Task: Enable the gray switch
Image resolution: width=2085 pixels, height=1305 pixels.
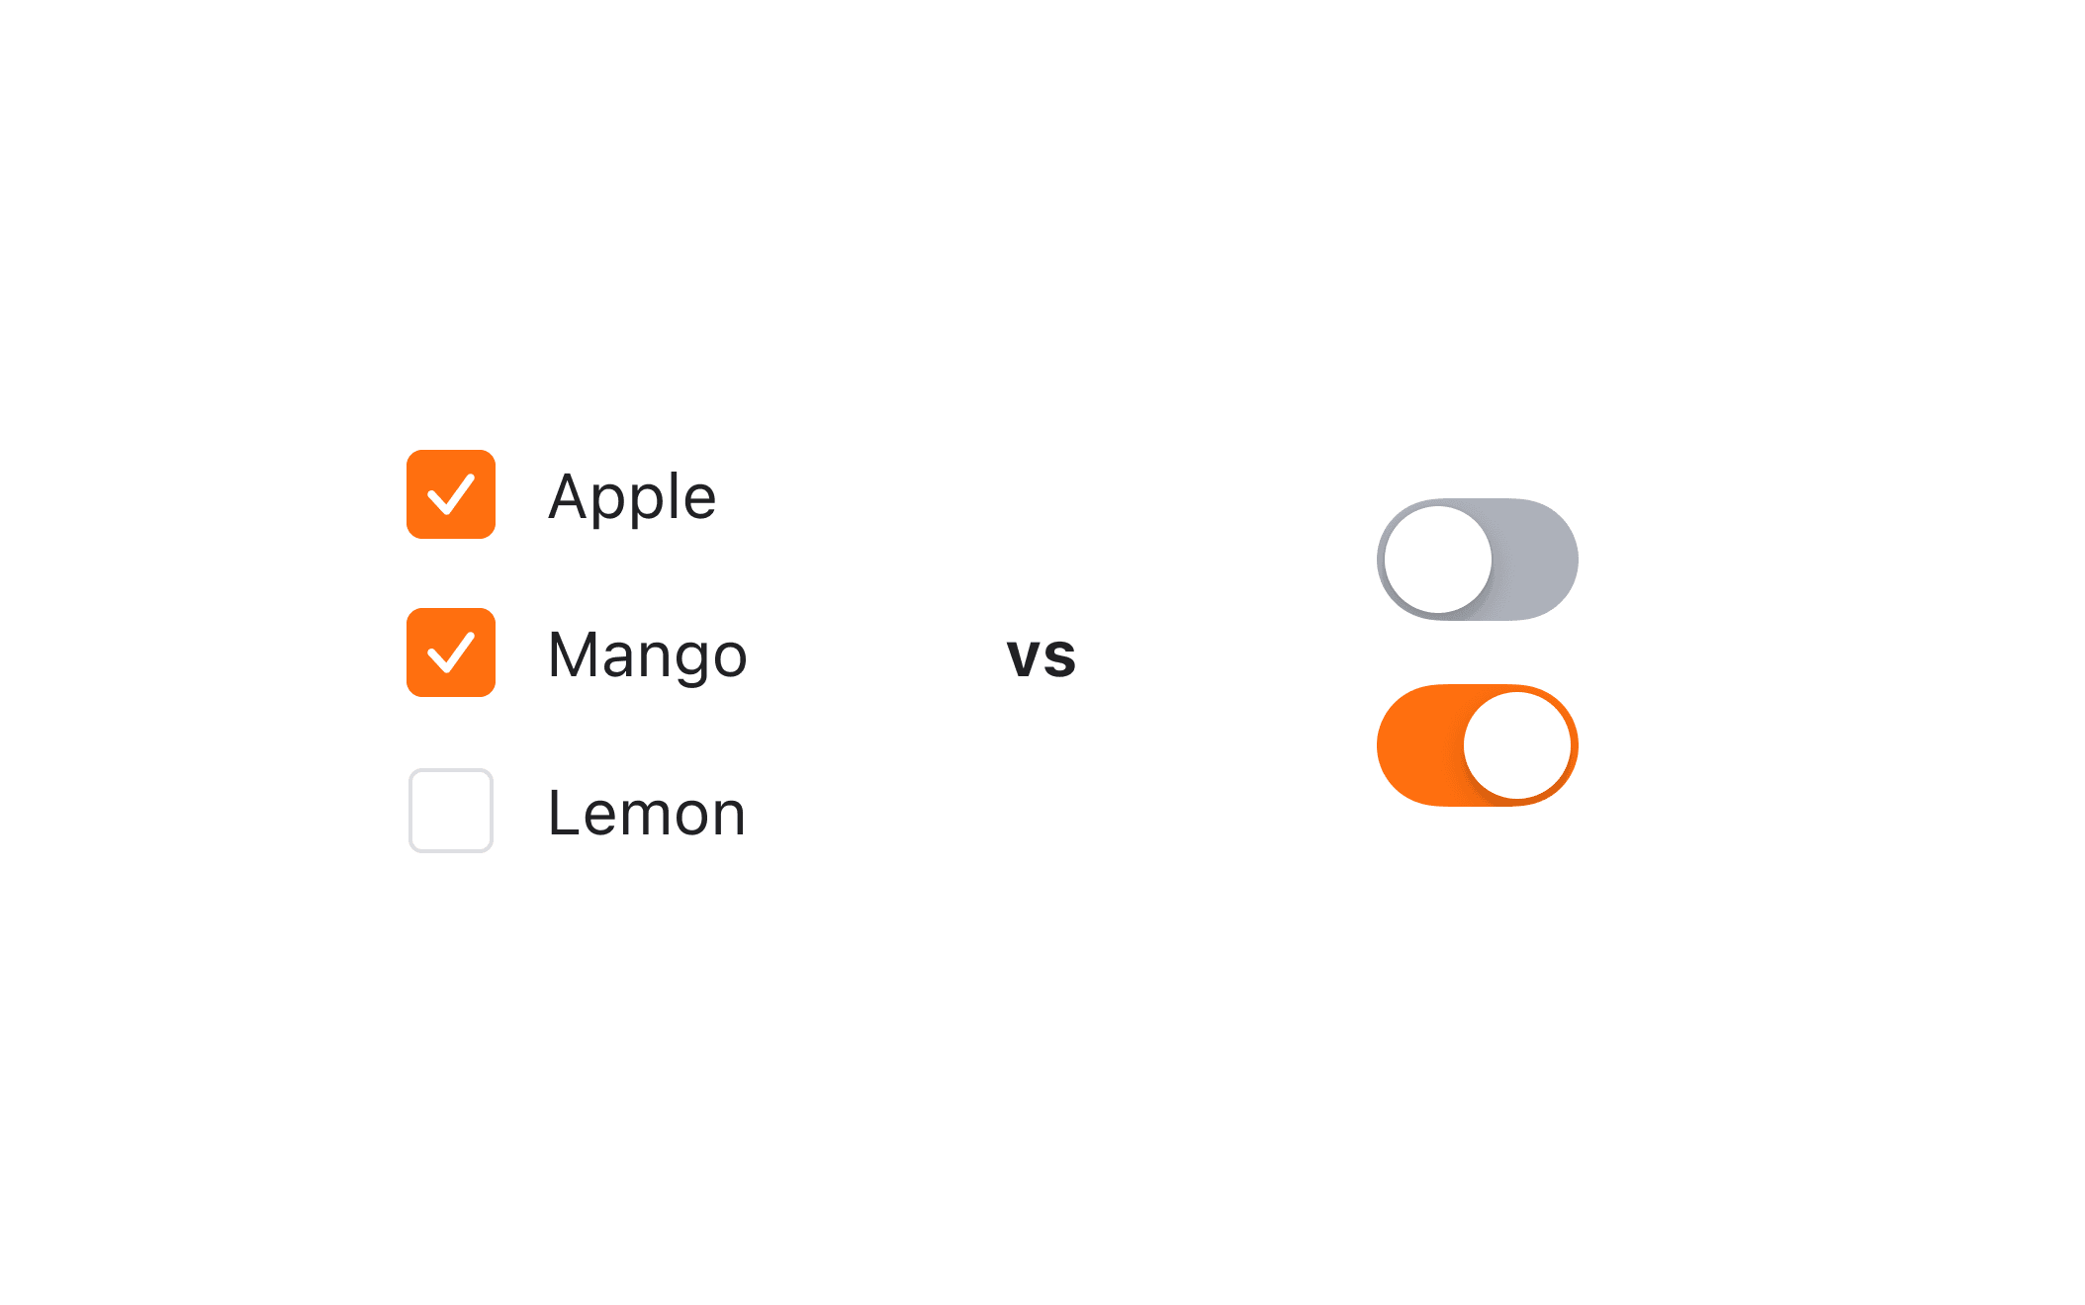Action: [x=1477, y=560]
